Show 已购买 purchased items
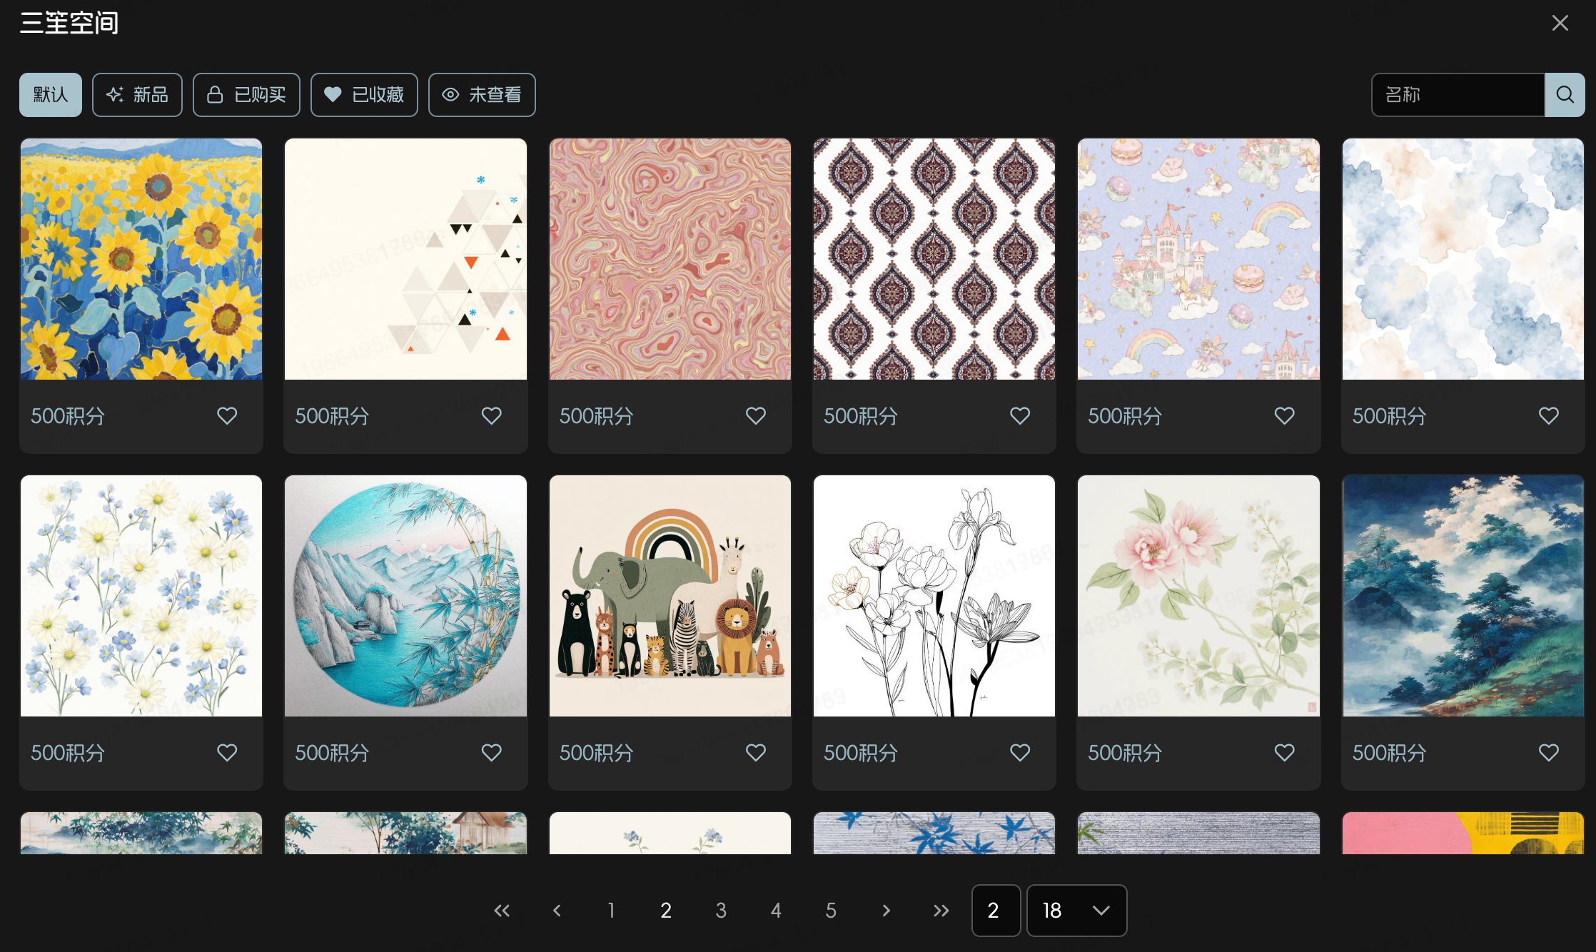The image size is (1596, 952). pyautogui.click(x=246, y=95)
